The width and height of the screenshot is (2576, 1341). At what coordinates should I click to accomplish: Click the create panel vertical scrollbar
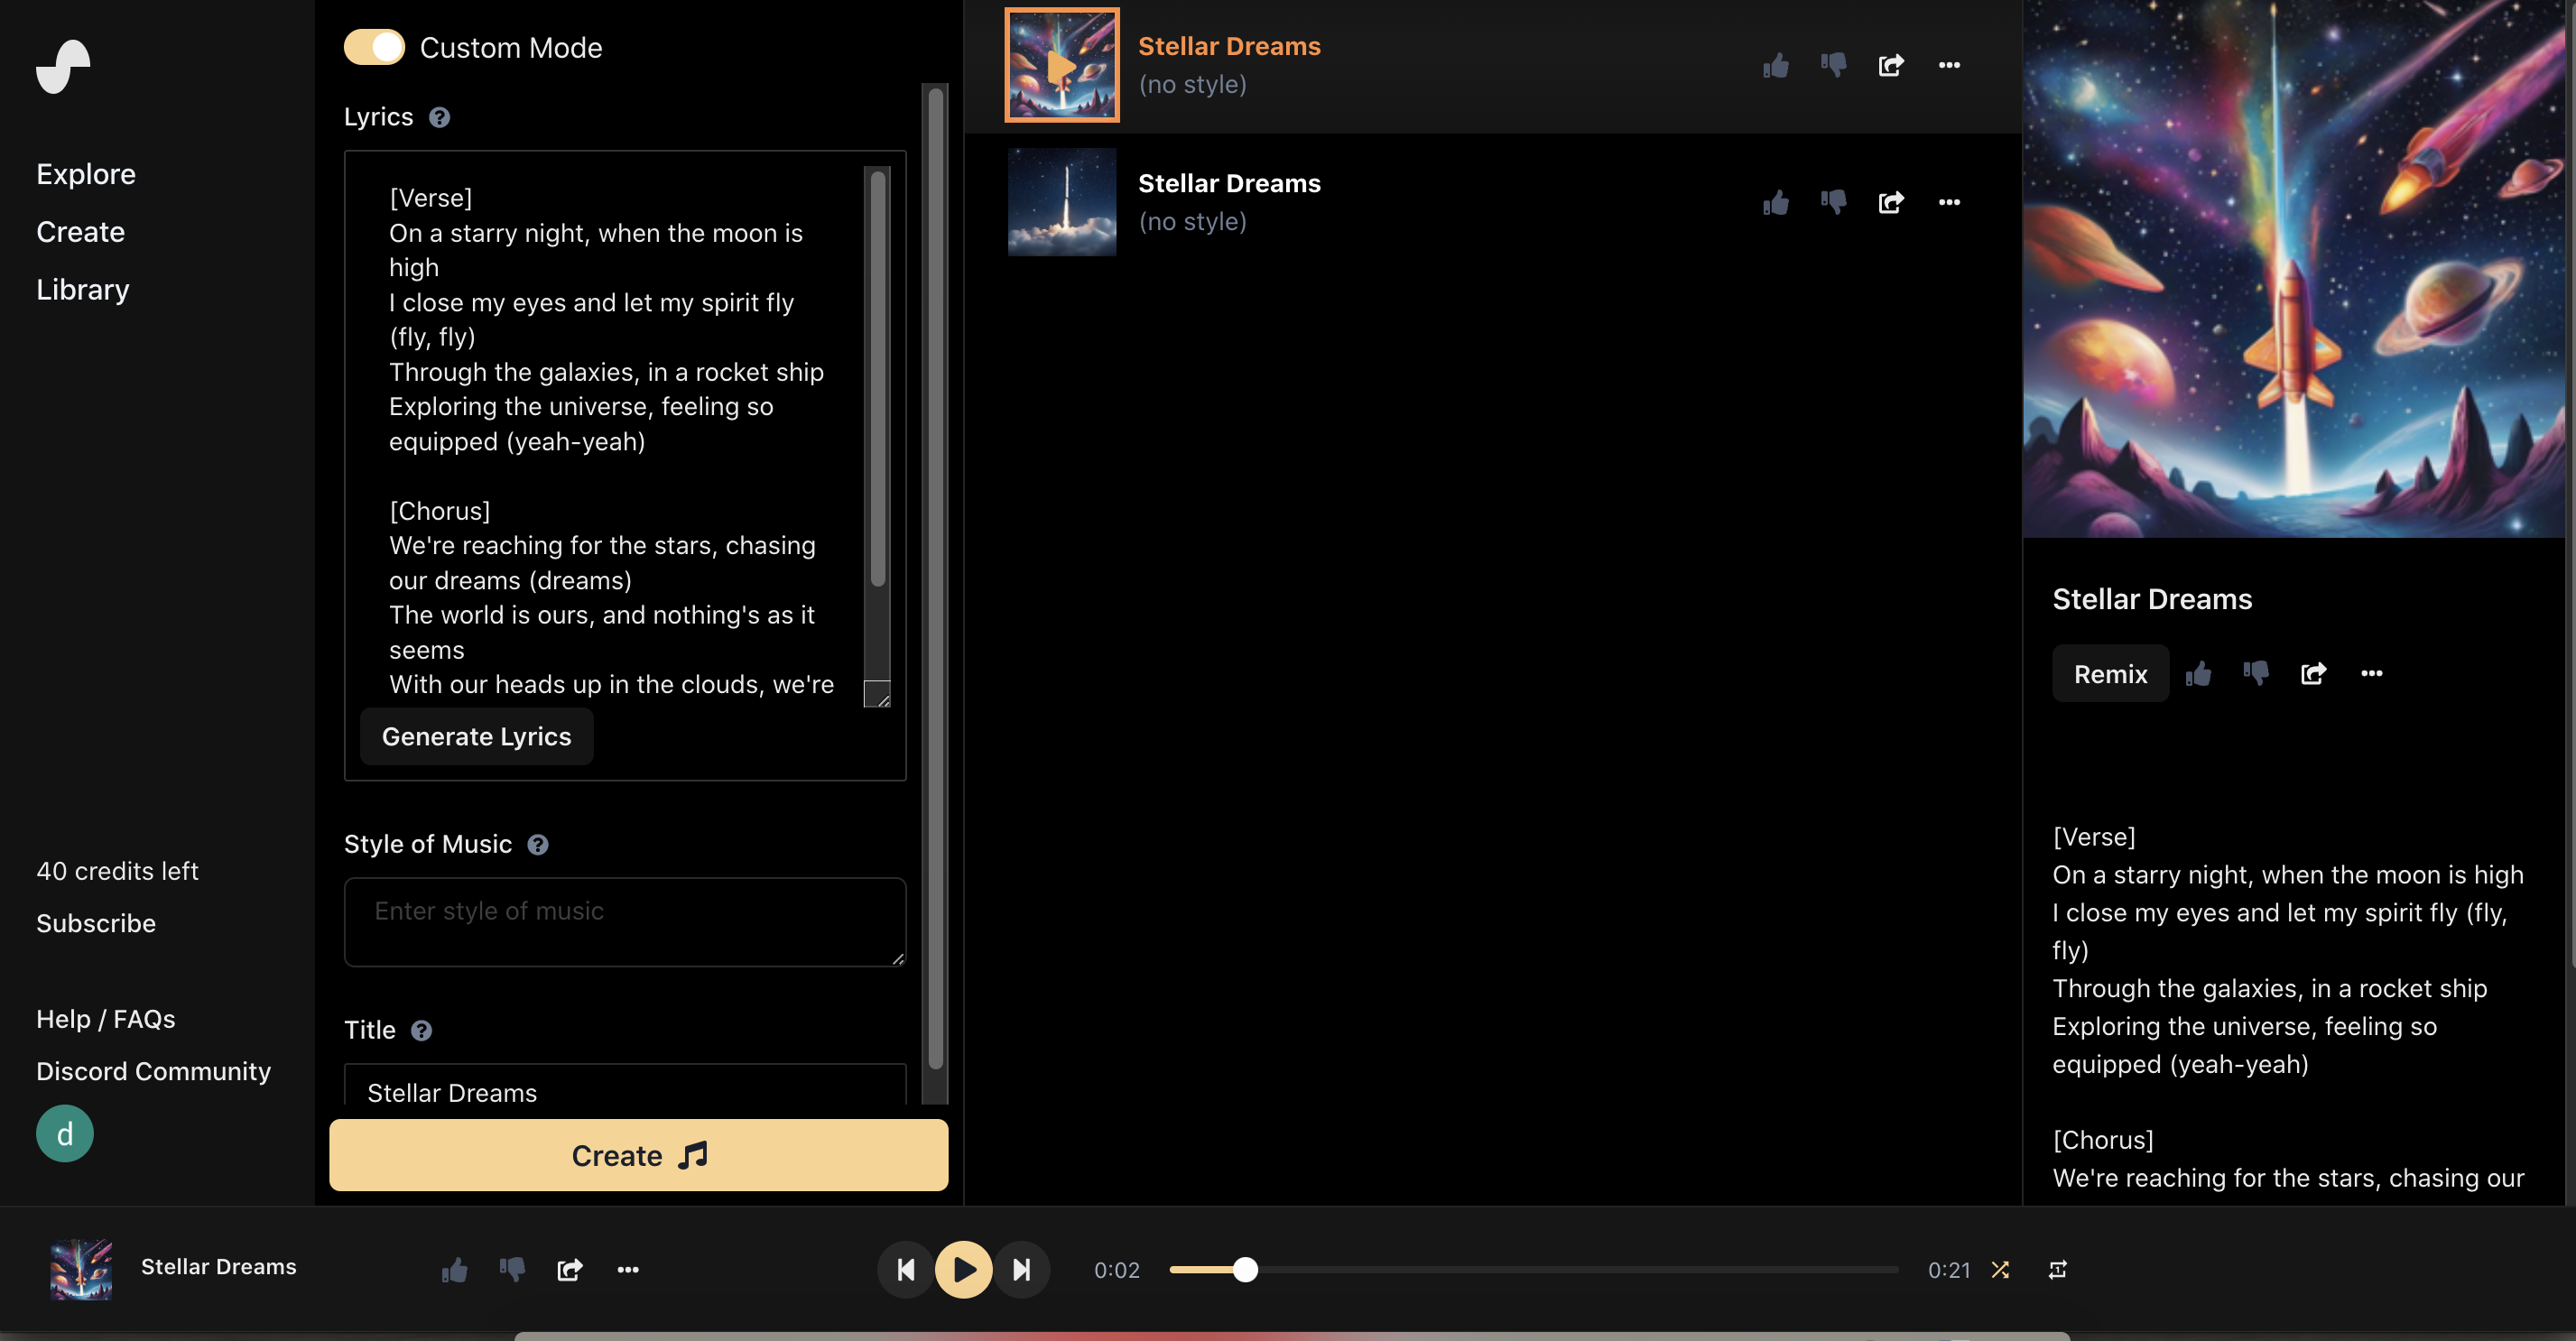tap(936, 580)
